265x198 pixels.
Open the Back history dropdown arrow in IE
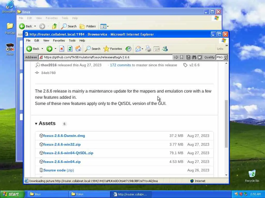42,49
